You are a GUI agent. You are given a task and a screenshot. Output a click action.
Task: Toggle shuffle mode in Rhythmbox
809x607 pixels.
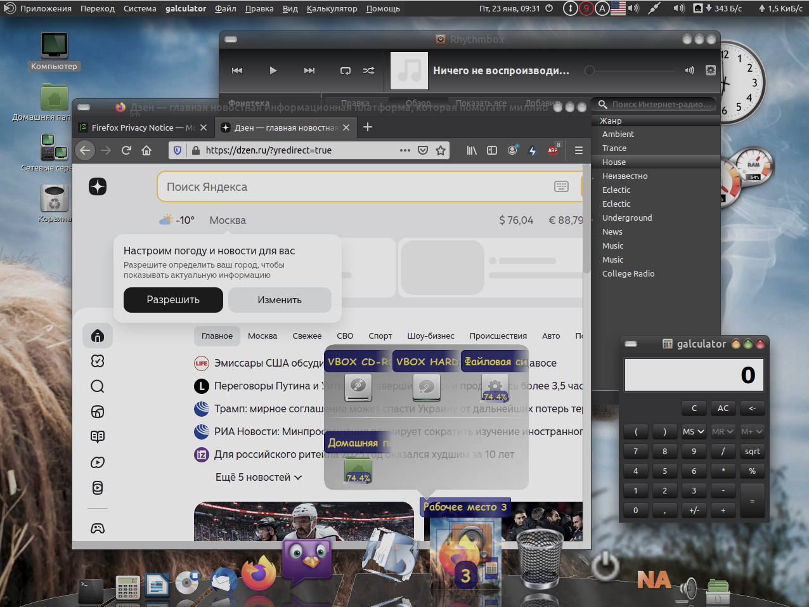[x=368, y=70]
